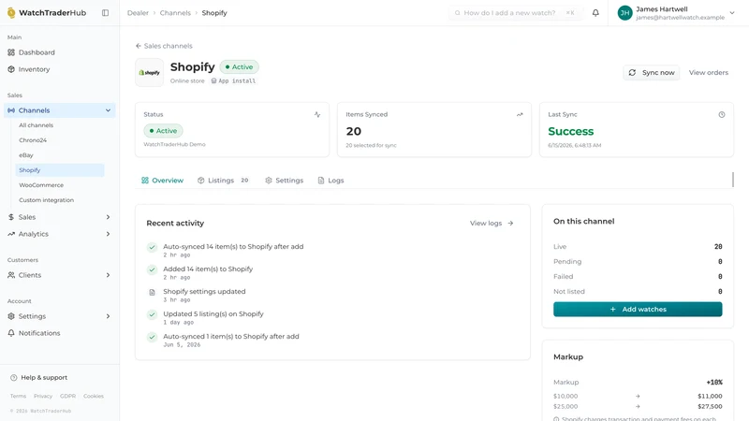Click the JH user avatar
749x421 pixels.
[x=624, y=13]
